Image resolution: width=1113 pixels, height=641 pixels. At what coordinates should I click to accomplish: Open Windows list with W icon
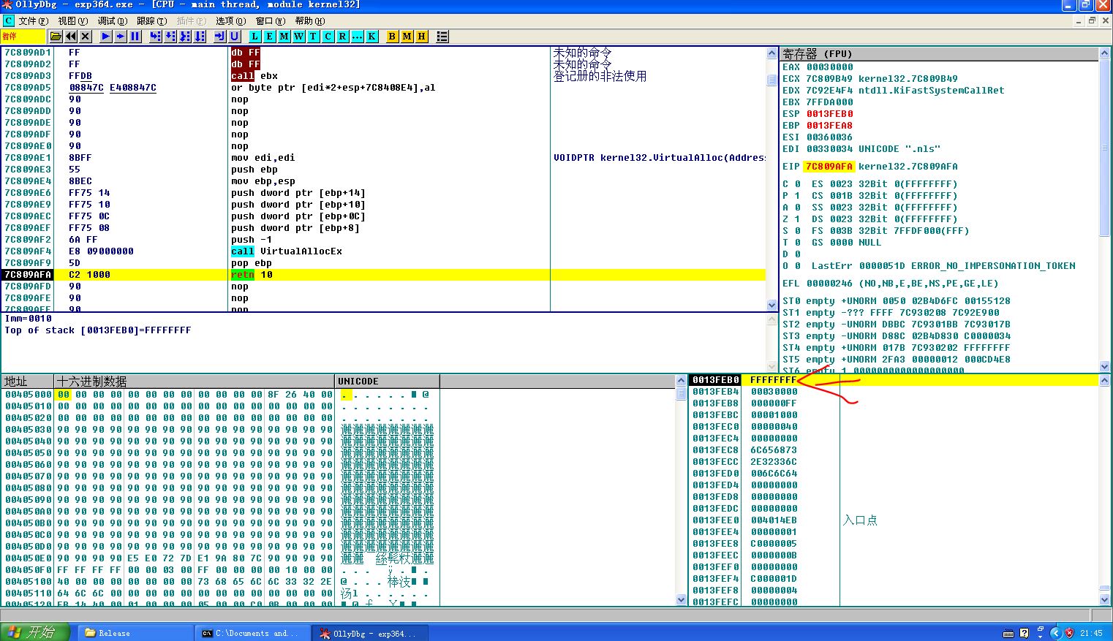pyautogui.click(x=299, y=36)
